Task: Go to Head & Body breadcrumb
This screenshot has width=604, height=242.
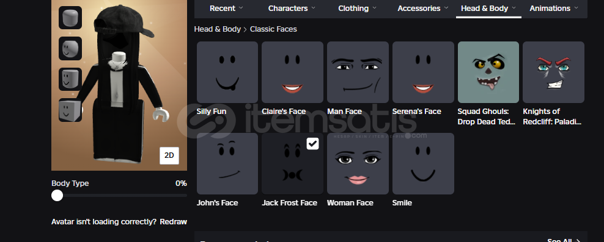Action: click(x=217, y=29)
